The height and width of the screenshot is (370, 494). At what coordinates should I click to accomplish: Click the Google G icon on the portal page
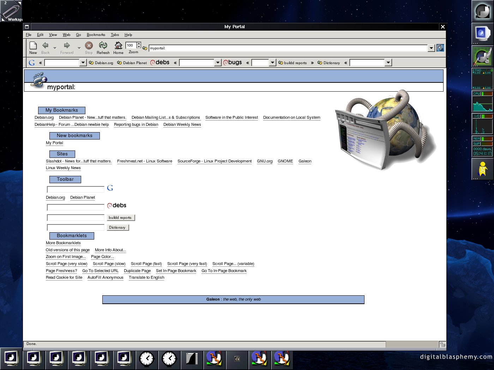tap(110, 188)
